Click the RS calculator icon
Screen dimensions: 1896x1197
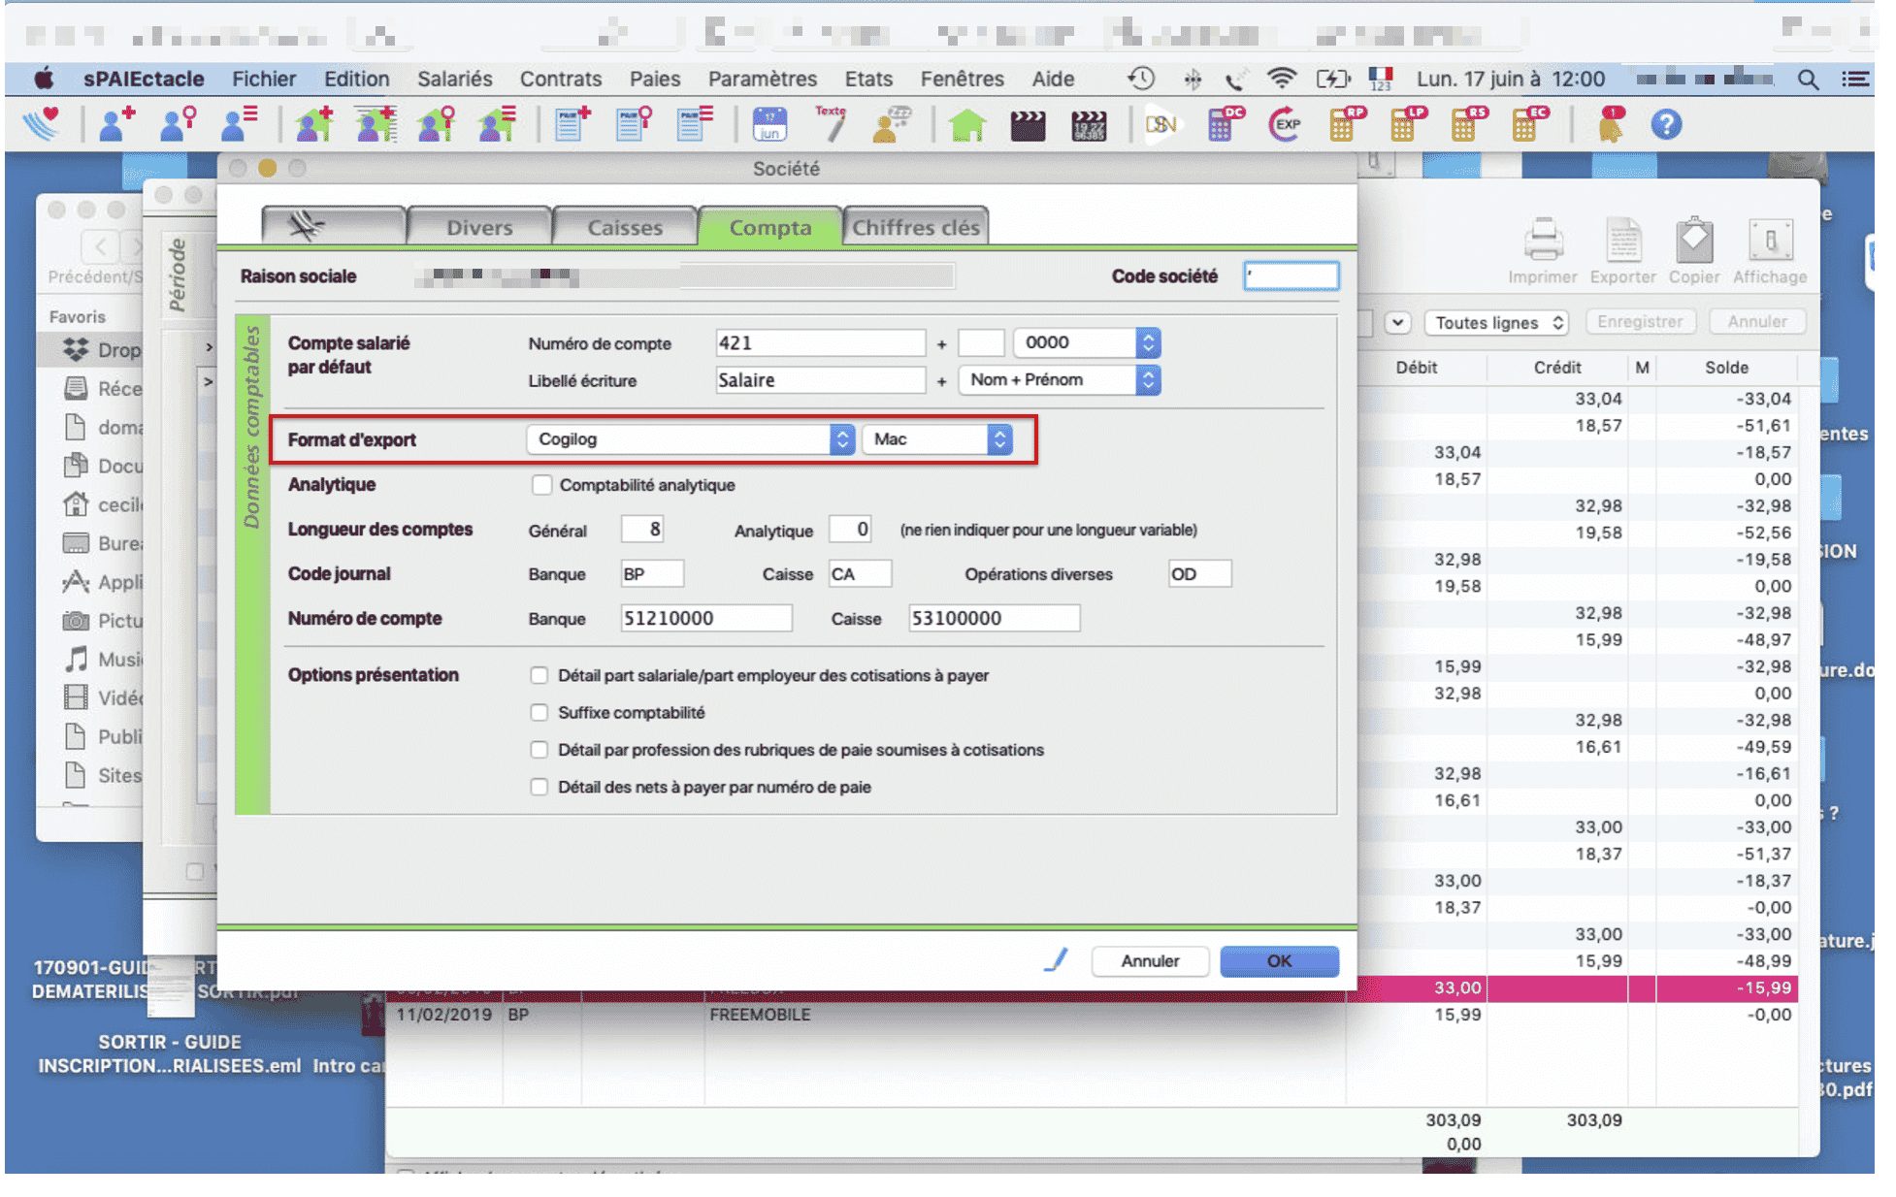coord(1468,124)
